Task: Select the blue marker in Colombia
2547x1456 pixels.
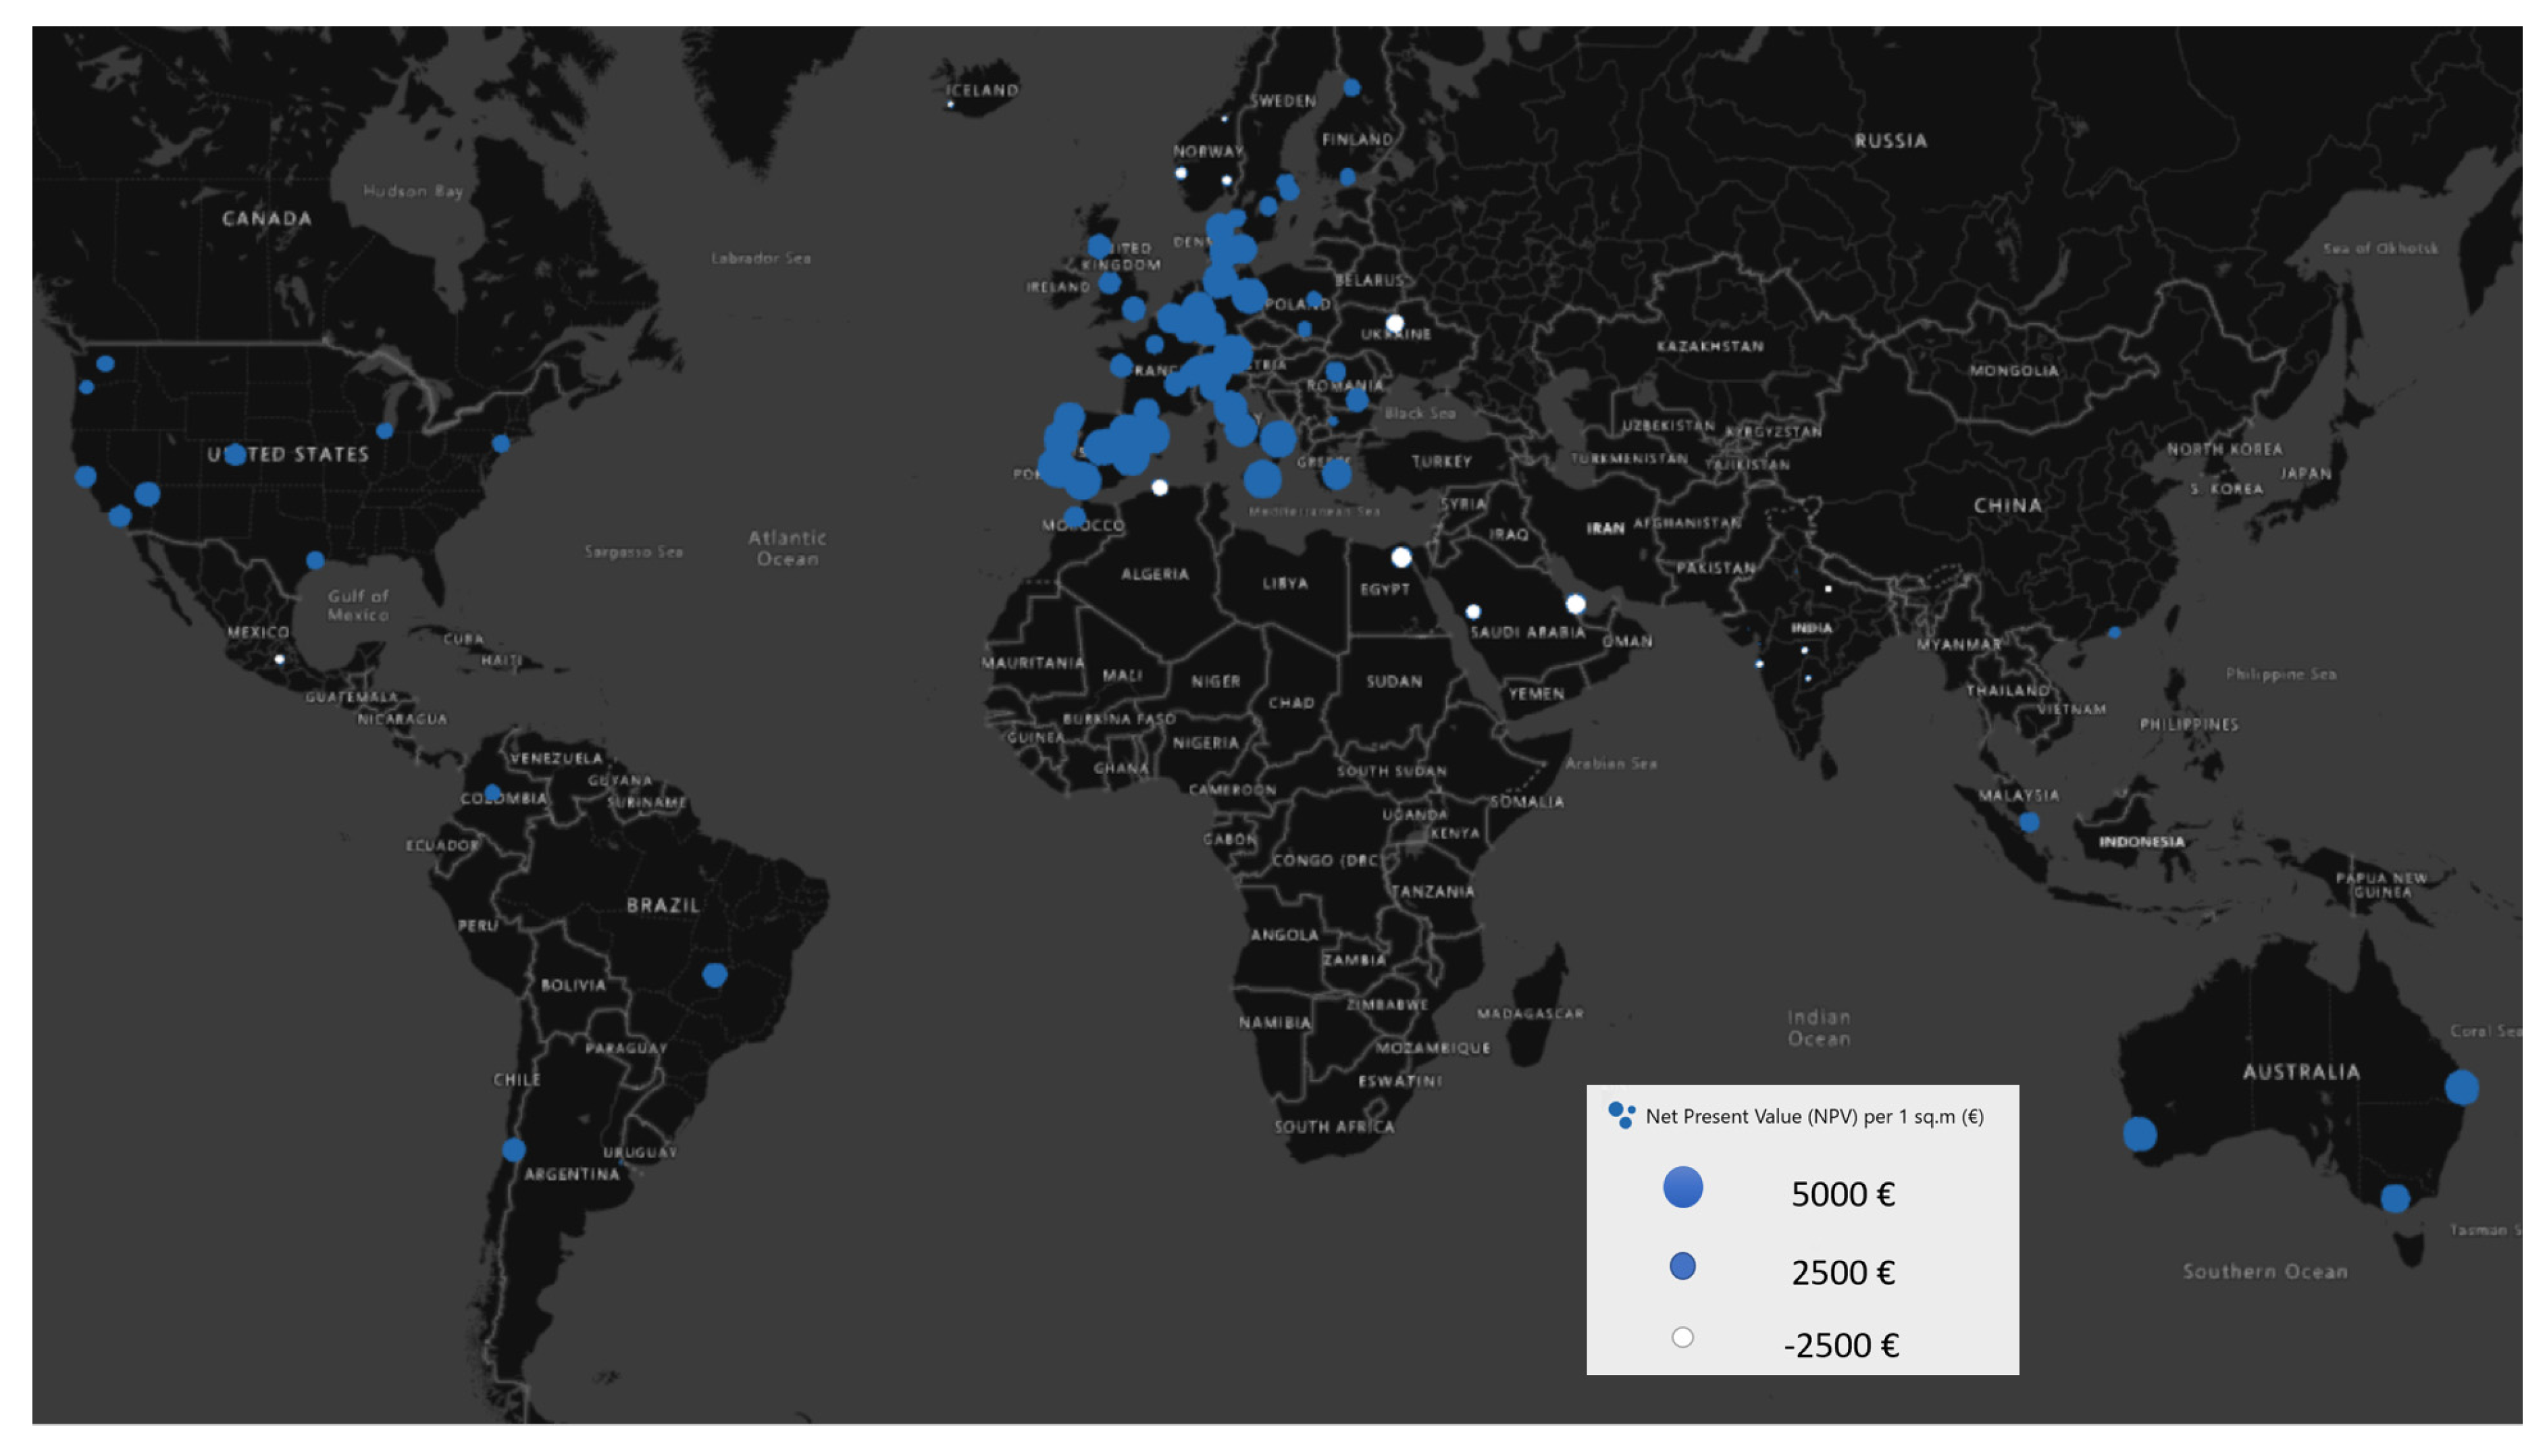Action: [492, 793]
